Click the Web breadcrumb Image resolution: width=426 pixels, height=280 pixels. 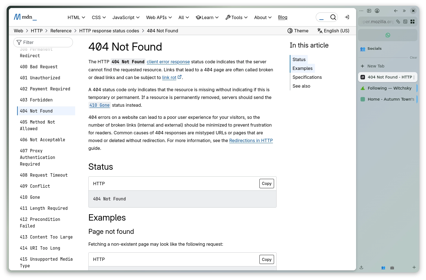19,31
